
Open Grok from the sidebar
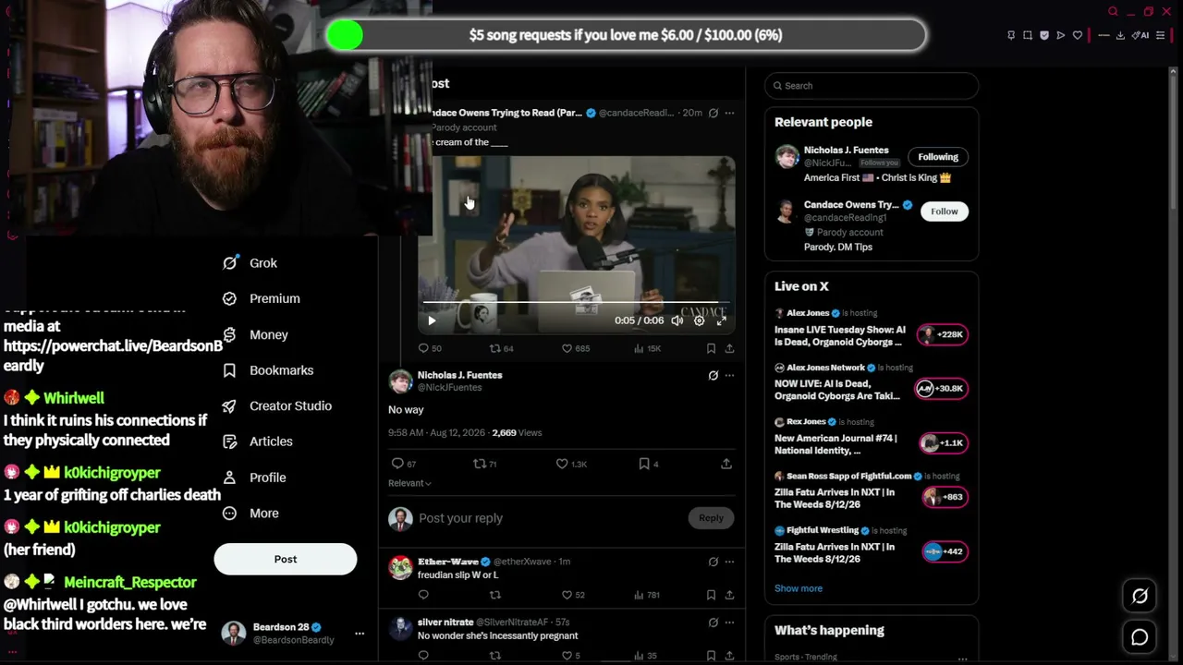tap(250, 263)
